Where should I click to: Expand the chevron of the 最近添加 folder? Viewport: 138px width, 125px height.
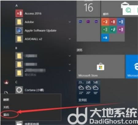pyautogui.click(x=70, y=71)
